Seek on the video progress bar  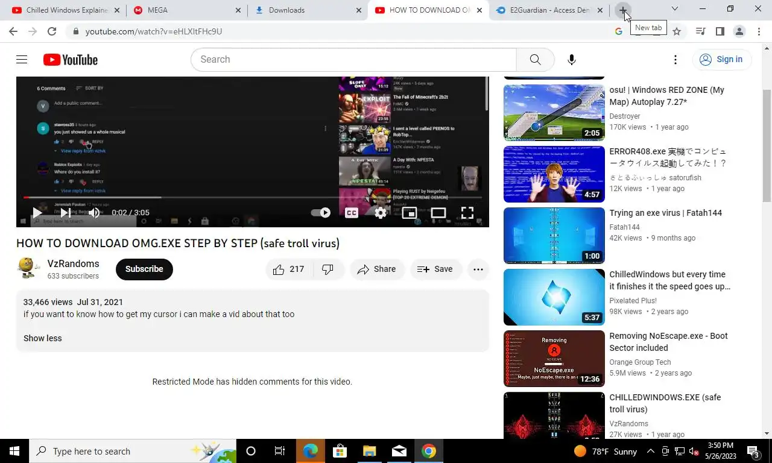click(252, 197)
